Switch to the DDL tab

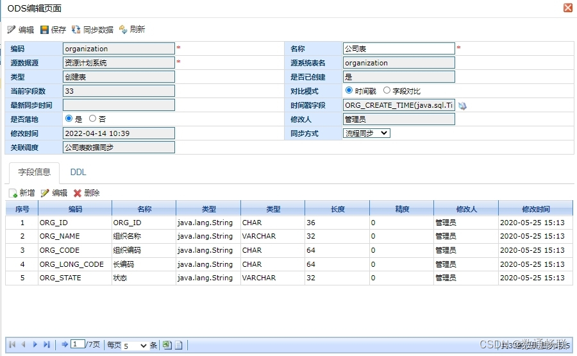click(78, 173)
